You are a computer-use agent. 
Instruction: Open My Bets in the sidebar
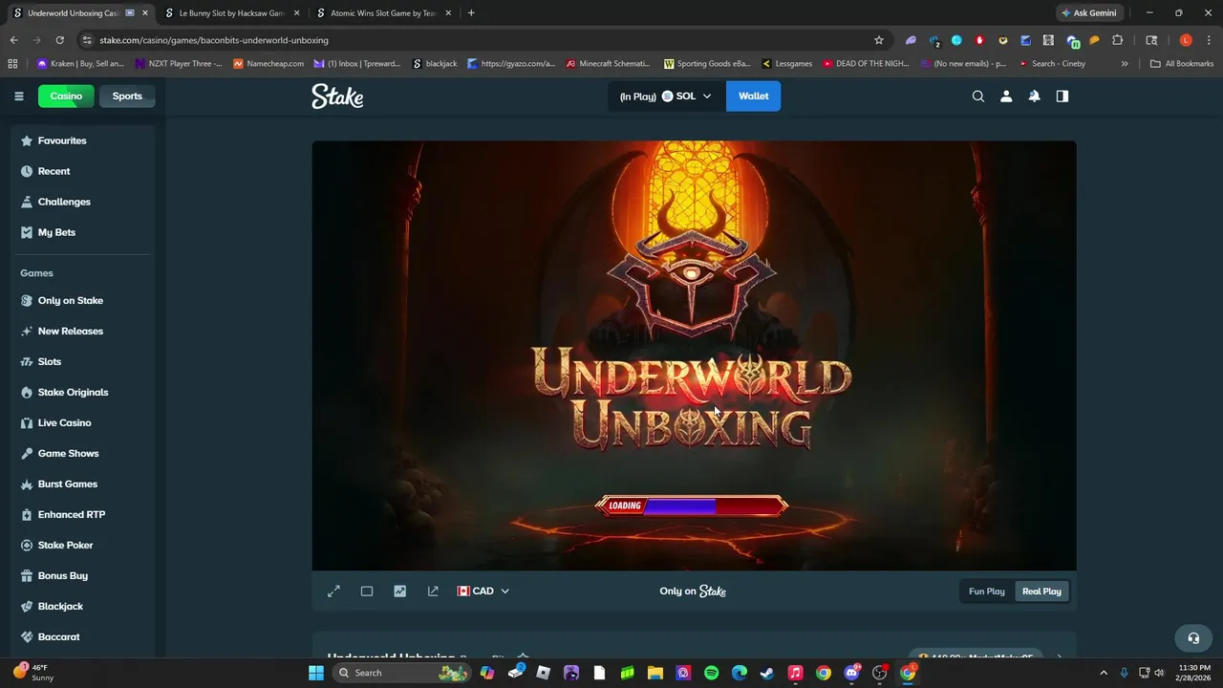point(83,232)
